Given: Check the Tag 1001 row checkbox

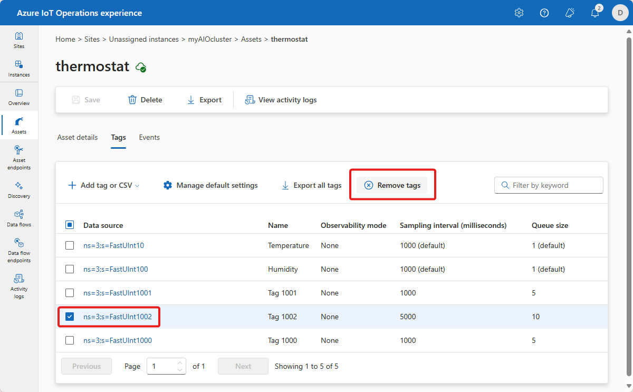Looking at the screenshot, I should click(70, 293).
